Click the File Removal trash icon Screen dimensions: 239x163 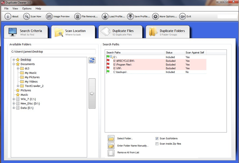click(x=78, y=16)
